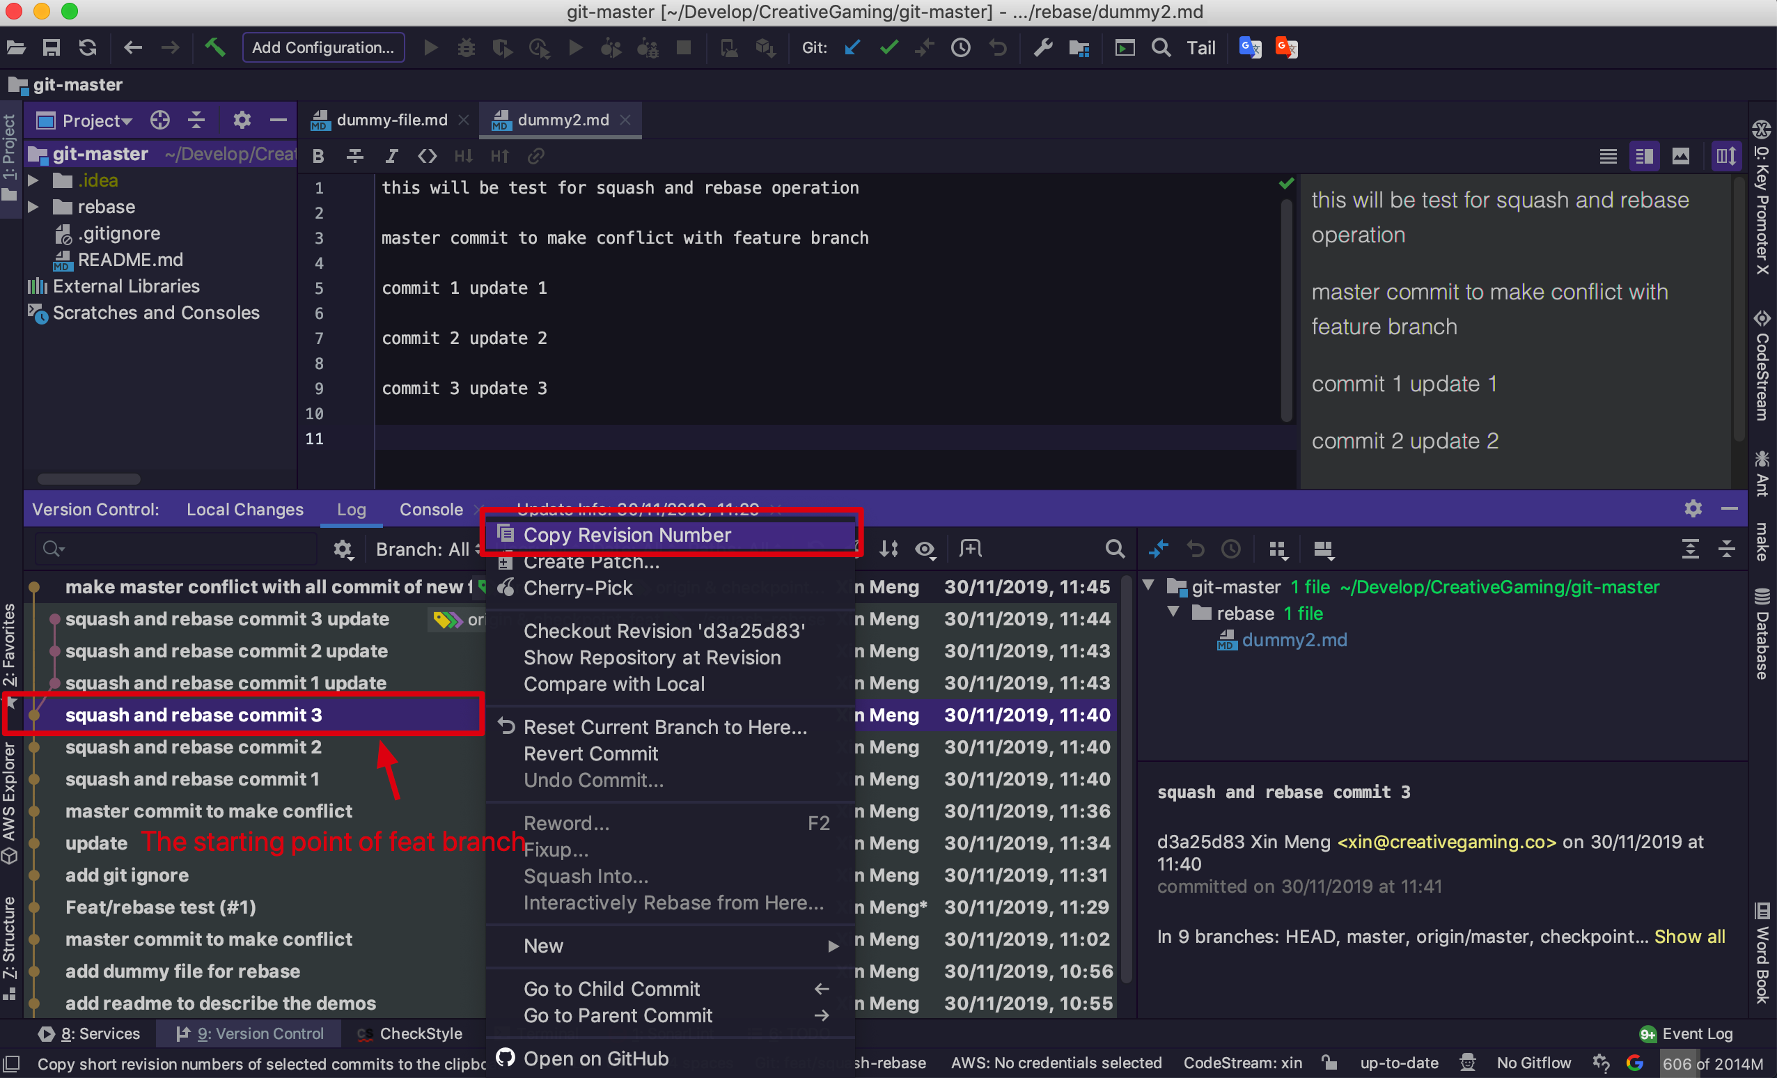Viewport: 1777px width, 1078px height.
Task: Click the Italic formatting icon
Action: click(x=391, y=156)
